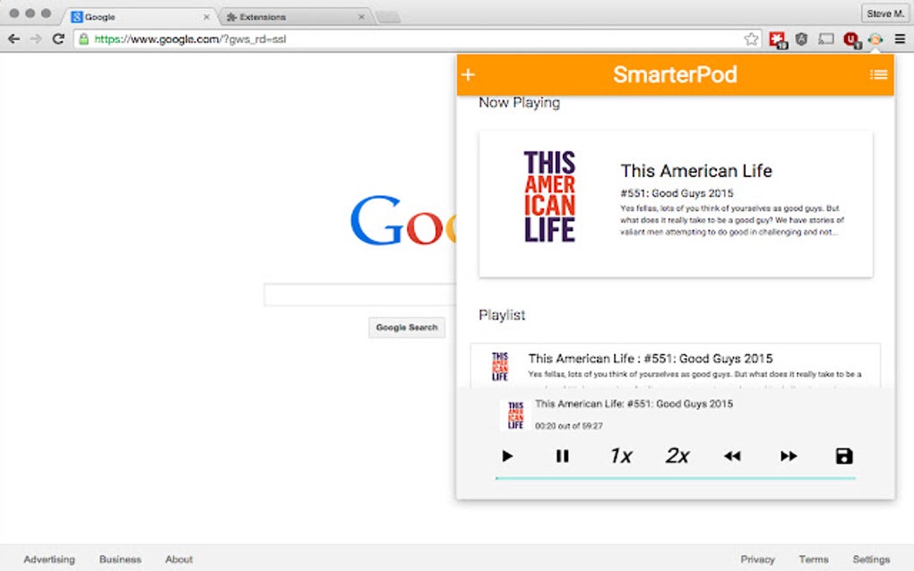This screenshot has height=571, width=914.
Task: Bookmark this page with the star
Action: [x=752, y=39]
